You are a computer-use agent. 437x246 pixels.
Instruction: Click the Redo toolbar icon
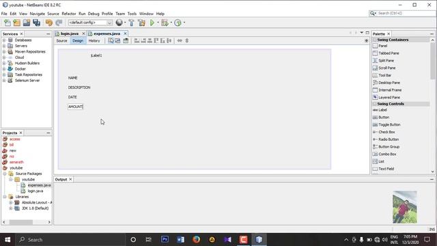click(x=59, y=23)
